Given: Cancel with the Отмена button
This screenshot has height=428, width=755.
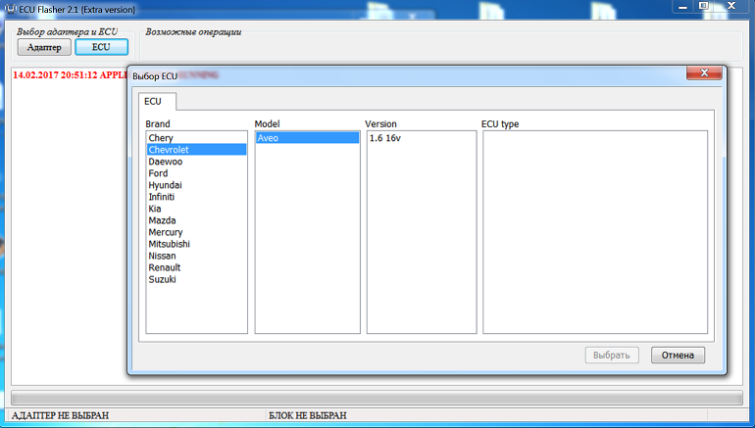Looking at the screenshot, I should click(678, 356).
